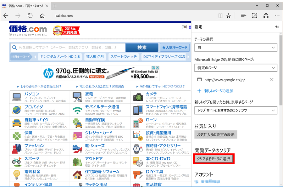The image size is (283, 189).
Task: Click the 雛人形 久月 keyword
Action: click(x=95, y=57)
